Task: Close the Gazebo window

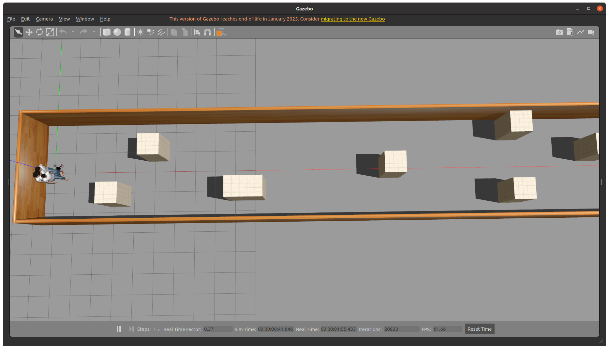Action: point(600,9)
